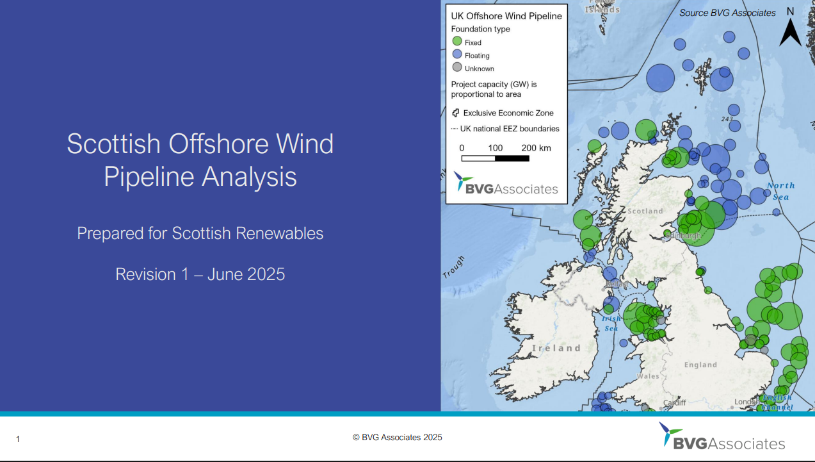Screen dimensions: 815x462
Task: Click the Revision 1 – June 2025 text
Action: (x=200, y=274)
